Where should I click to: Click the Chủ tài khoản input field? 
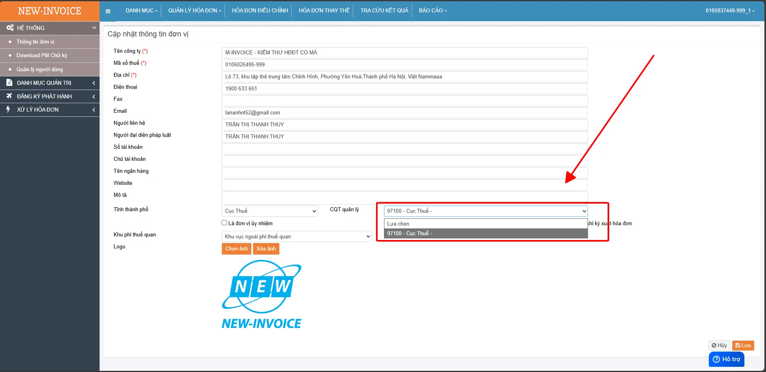tap(404, 160)
